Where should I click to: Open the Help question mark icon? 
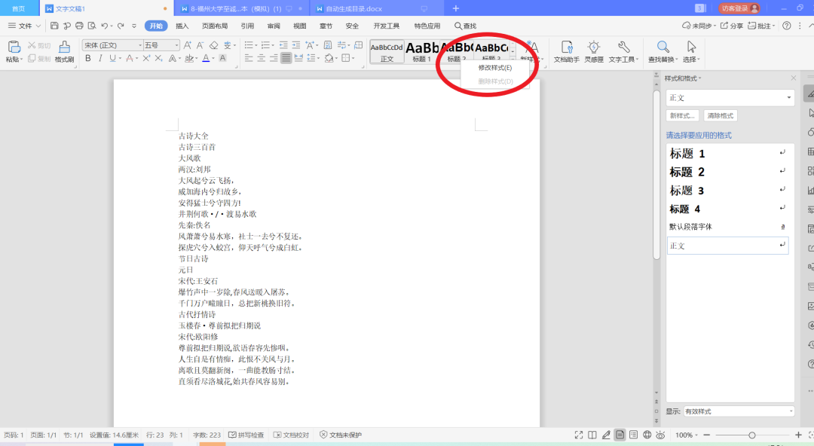pyautogui.click(x=787, y=26)
